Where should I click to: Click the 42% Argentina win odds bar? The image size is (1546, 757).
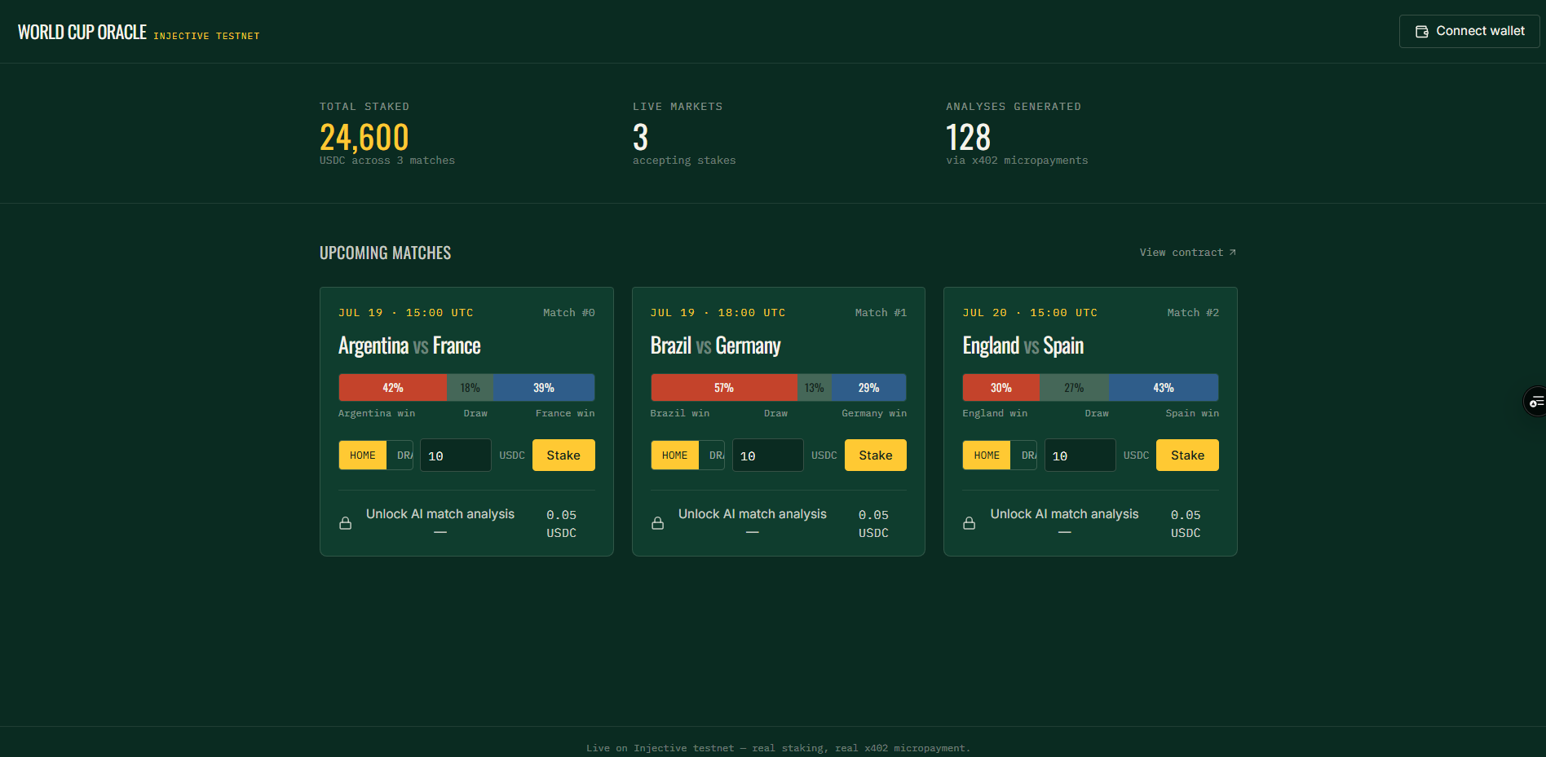(393, 388)
